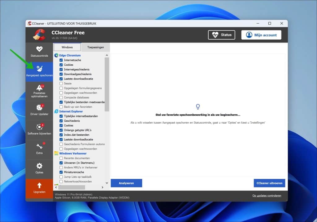Uncheck Internetgeschiedenis checkbox
Viewport: 317px width, 222px height.
click(61, 69)
